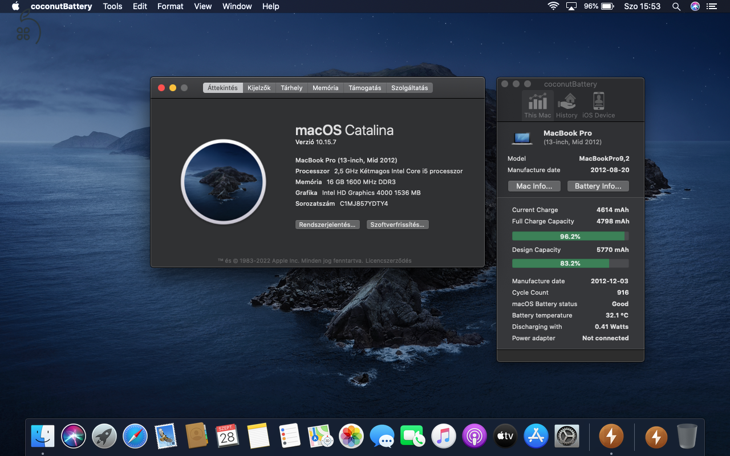Screen dimensions: 730x456
Task: Click the AirPlay display icon in menu bar
Action: [571, 6]
